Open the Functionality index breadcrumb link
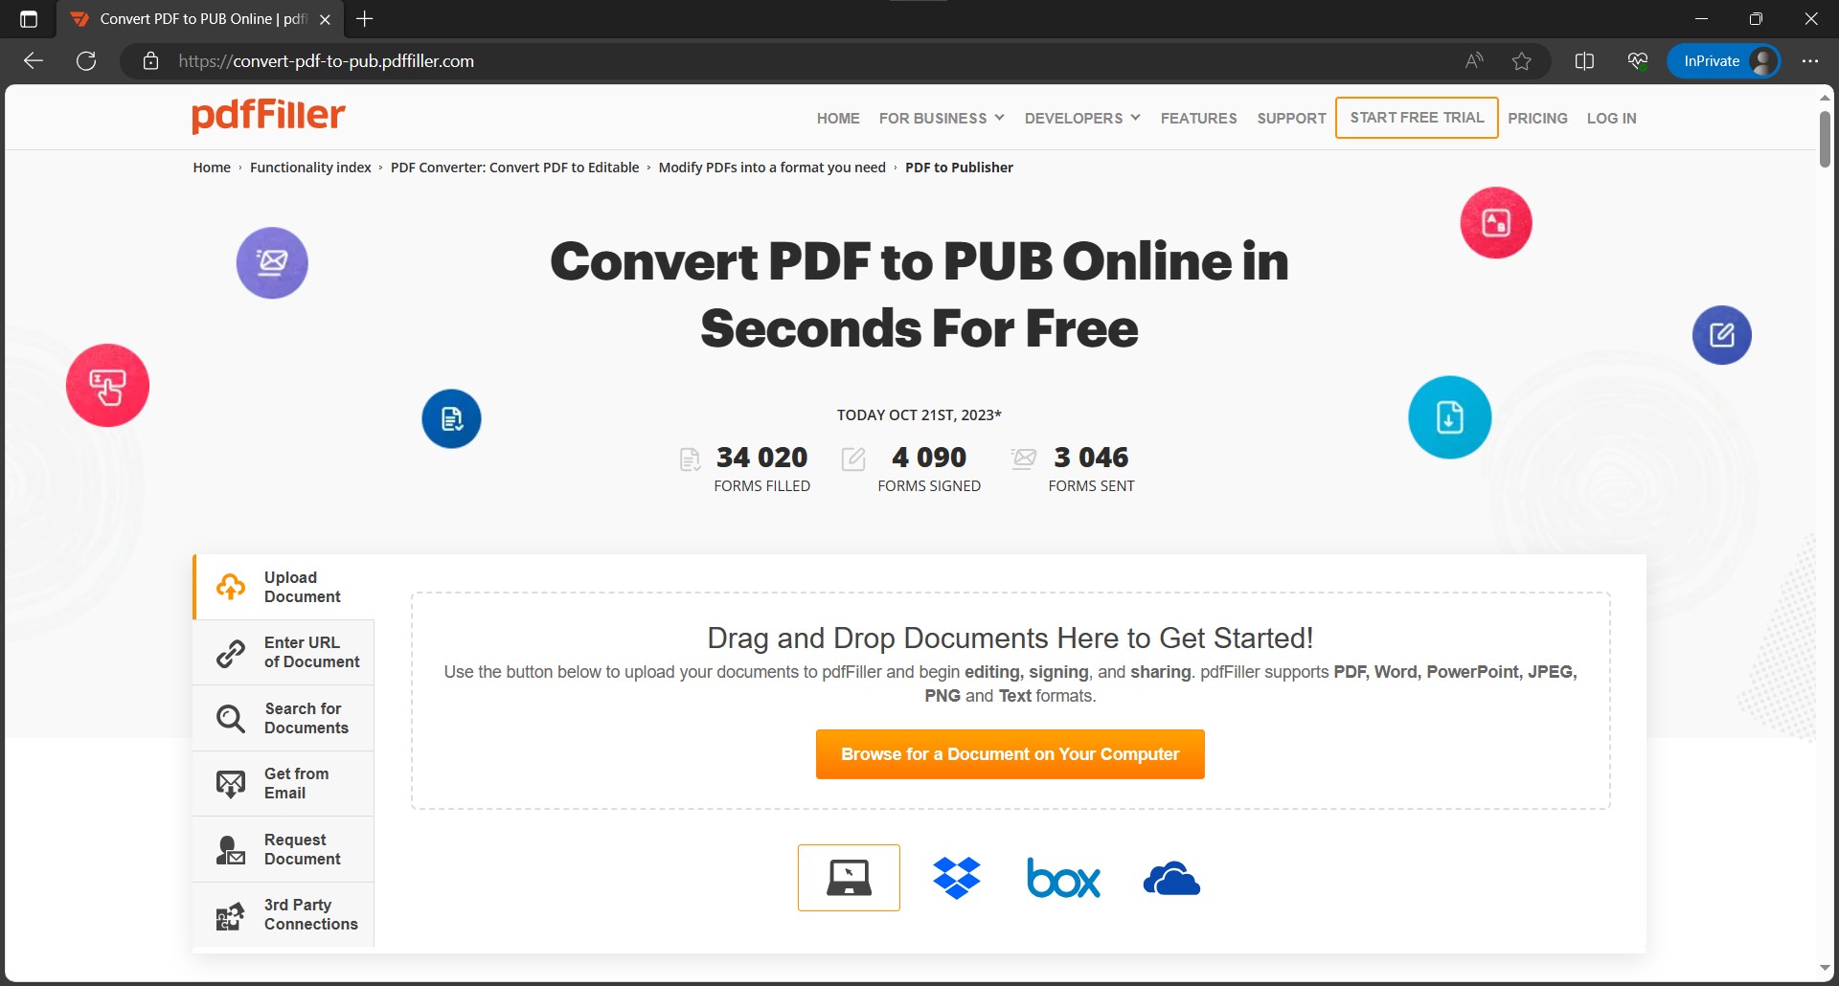The height and width of the screenshot is (986, 1839). pos(310,167)
